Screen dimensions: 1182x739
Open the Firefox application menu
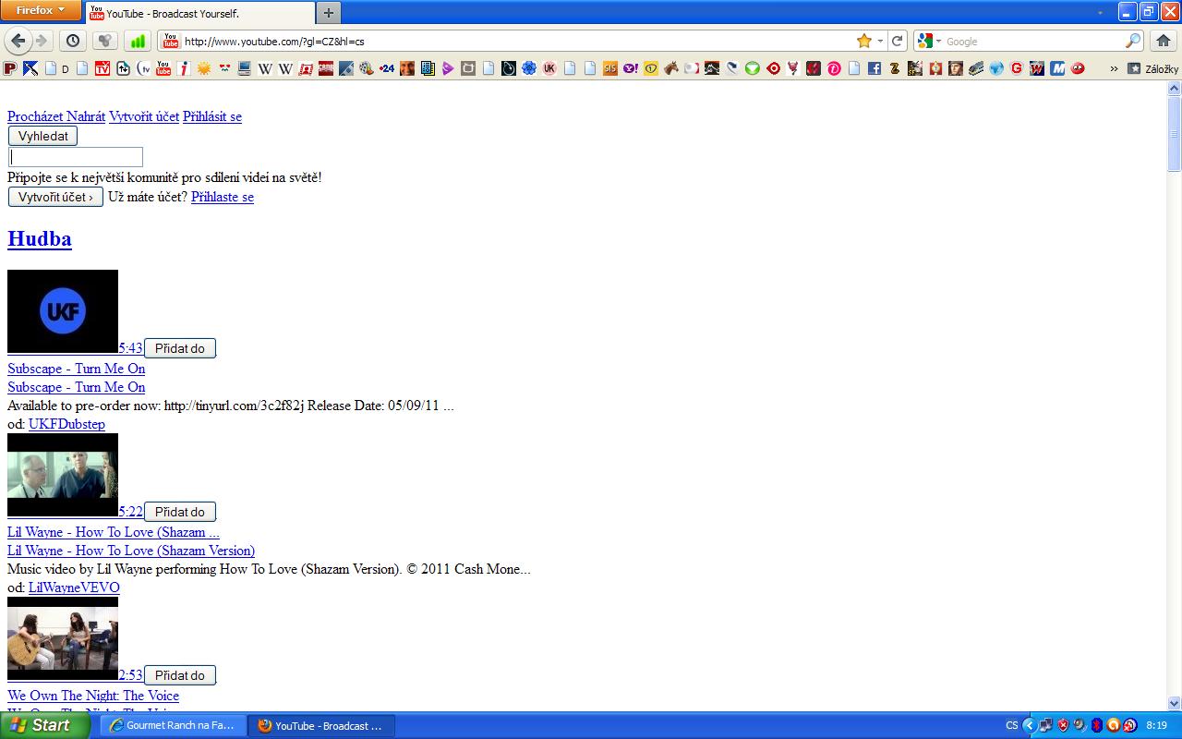click(x=41, y=10)
